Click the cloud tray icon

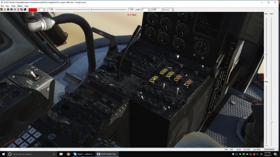pos(247,154)
